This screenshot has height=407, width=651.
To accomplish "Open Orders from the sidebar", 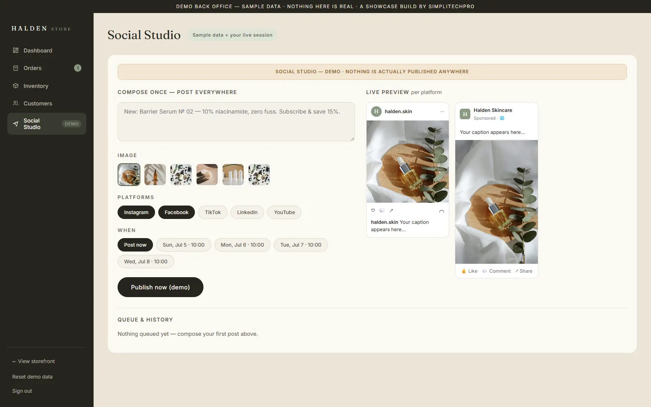I will pos(47,68).
